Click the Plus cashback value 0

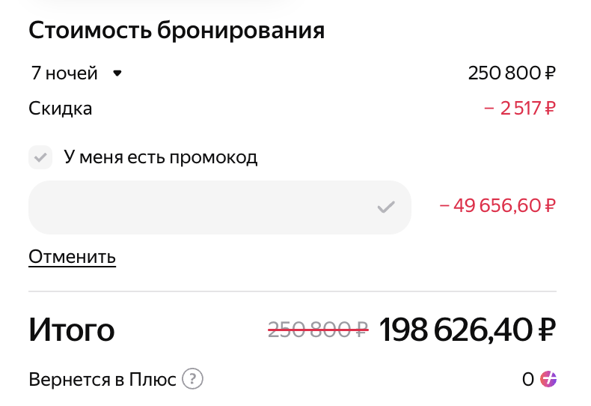click(528, 379)
